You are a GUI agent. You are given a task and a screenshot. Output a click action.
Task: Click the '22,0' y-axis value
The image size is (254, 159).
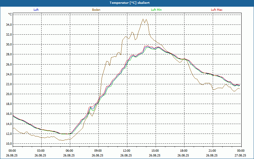tap(9, 84)
